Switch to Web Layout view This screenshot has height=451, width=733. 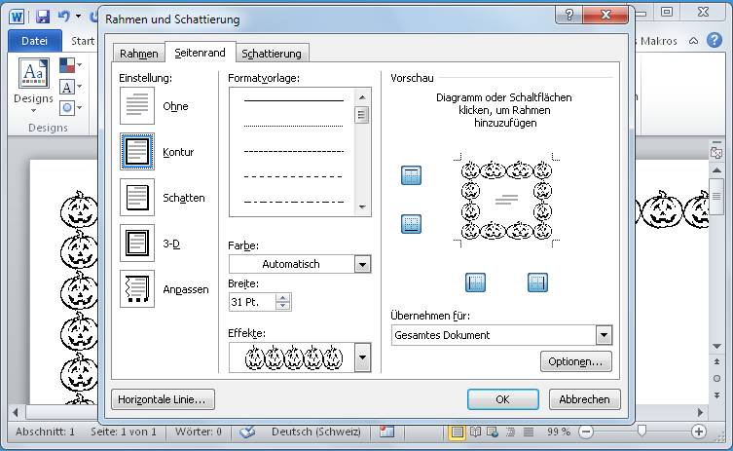(493, 432)
